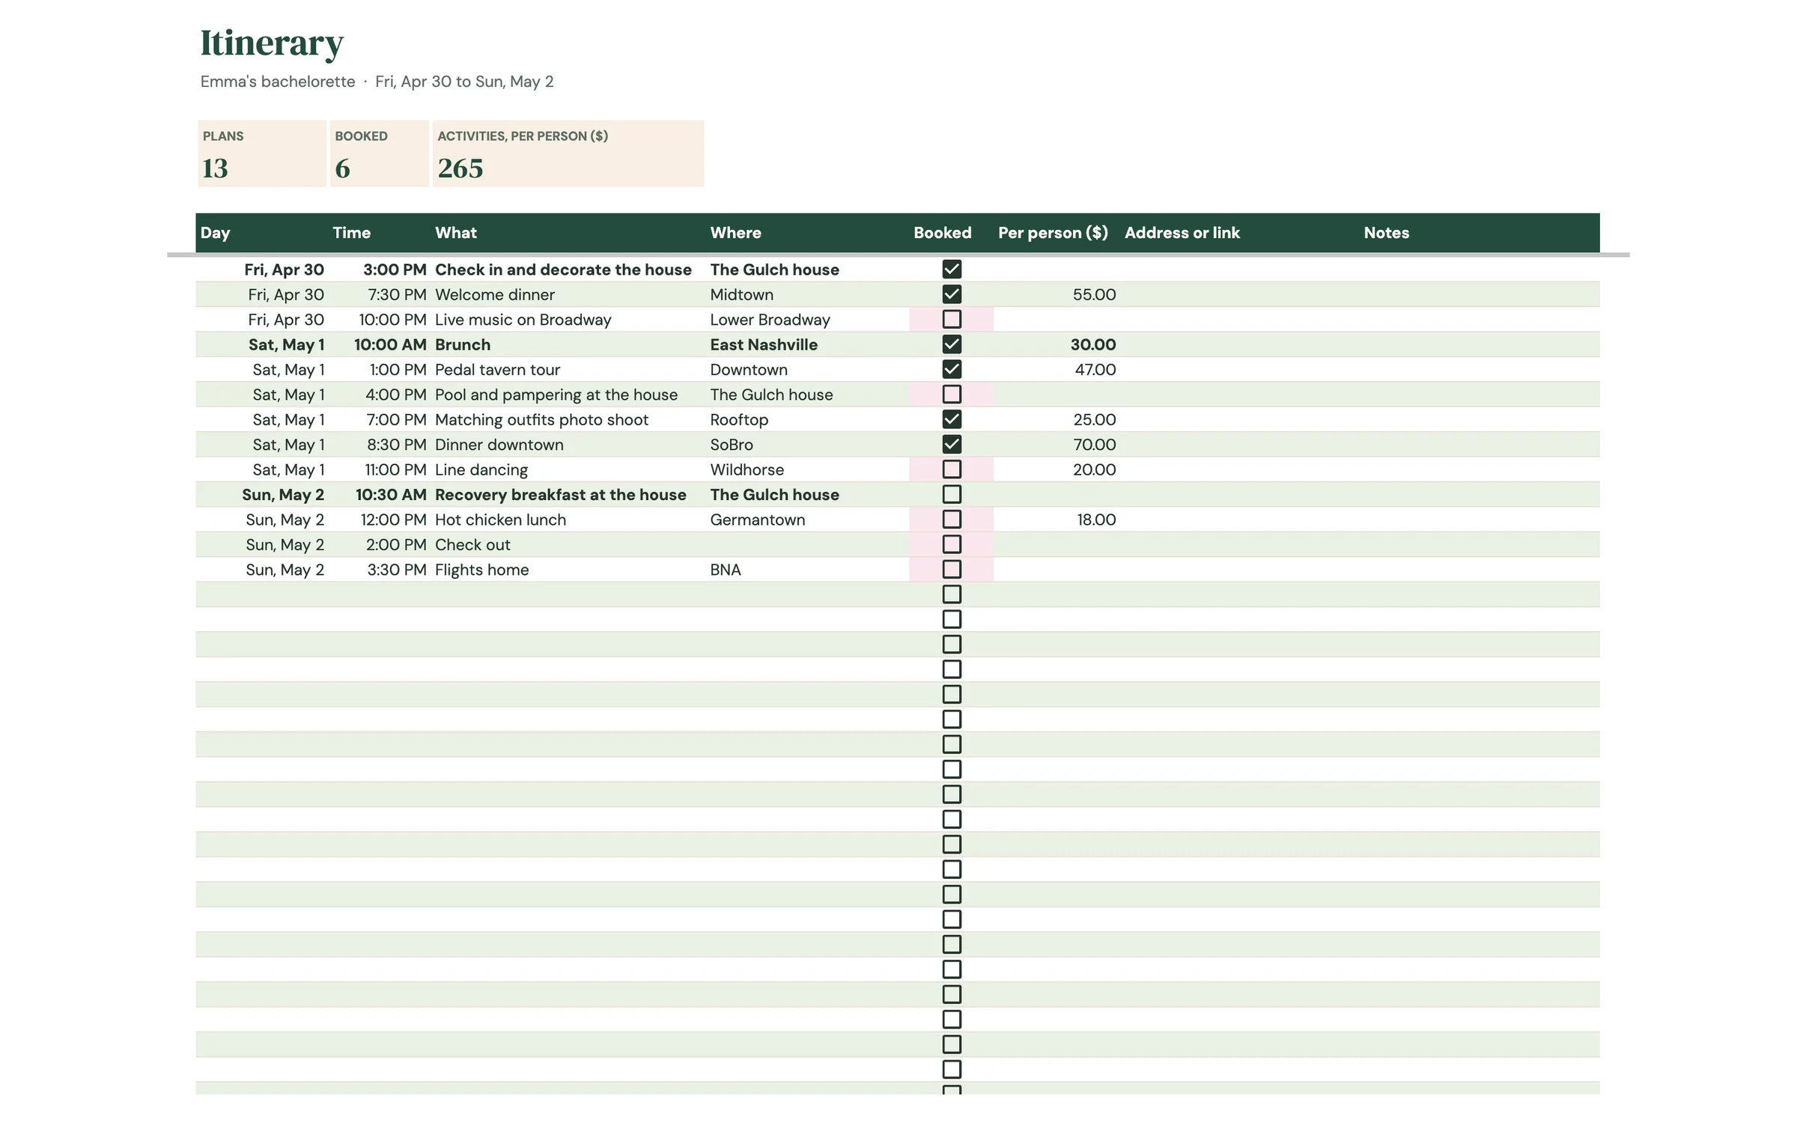1797x1123 pixels.
Task: Uncheck Booked for Dinner downtown
Action: (x=951, y=444)
